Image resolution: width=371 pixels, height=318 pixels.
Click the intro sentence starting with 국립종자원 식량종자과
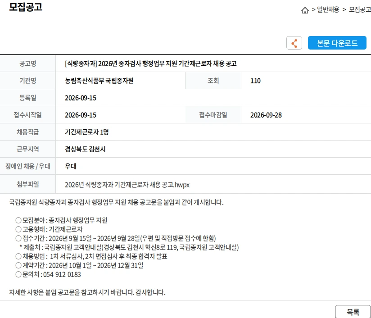(116, 202)
